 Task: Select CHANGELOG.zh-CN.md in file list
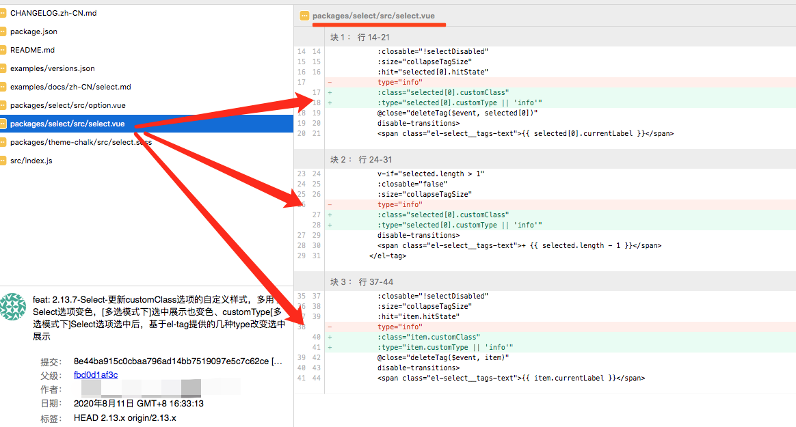53,13
